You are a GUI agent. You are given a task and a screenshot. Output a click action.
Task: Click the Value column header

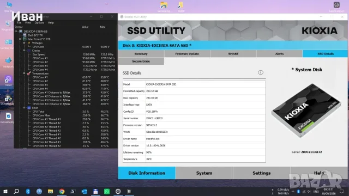click(x=85, y=27)
